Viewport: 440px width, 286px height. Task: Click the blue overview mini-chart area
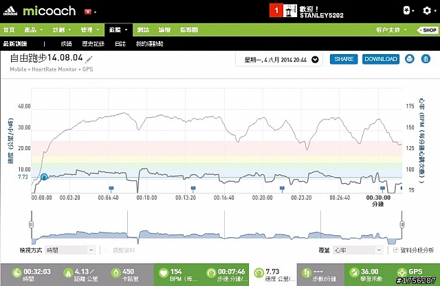(217, 237)
